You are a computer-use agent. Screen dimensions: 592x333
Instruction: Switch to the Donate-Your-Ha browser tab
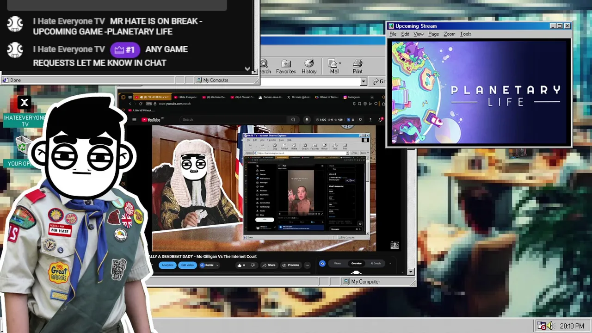pos(271,97)
